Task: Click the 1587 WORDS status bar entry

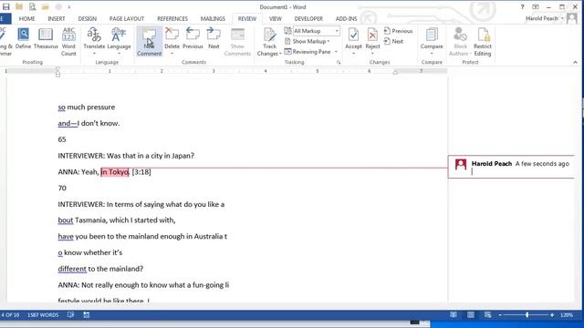Action: (x=43, y=315)
